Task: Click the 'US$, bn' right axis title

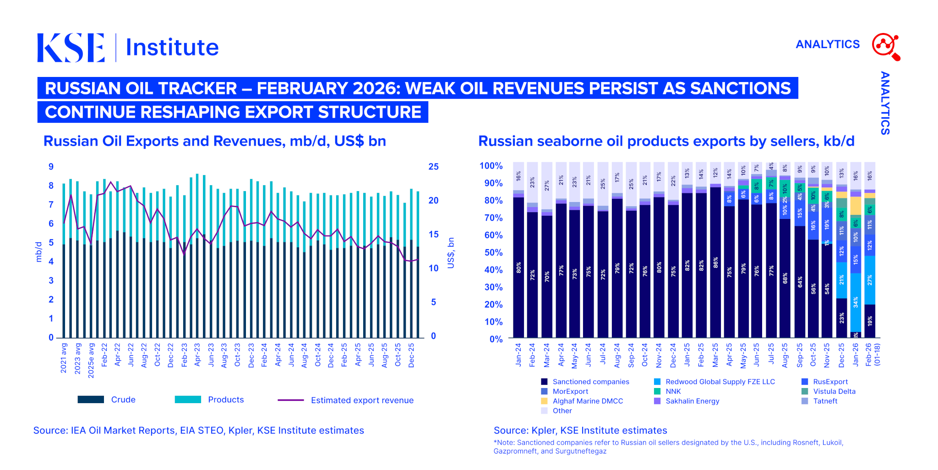Action: [451, 253]
